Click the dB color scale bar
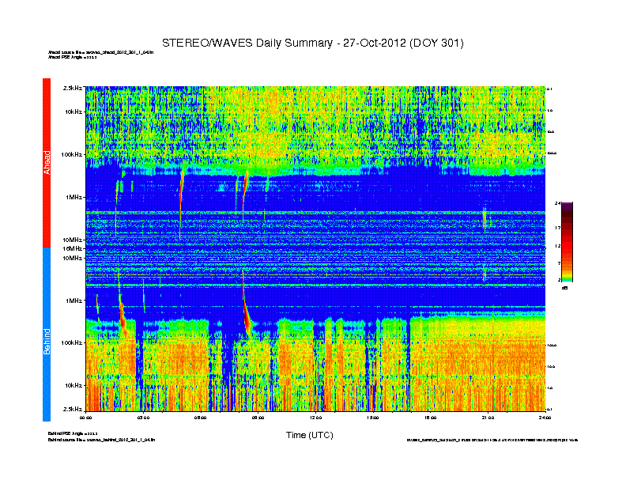626x484 pixels. [567, 242]
